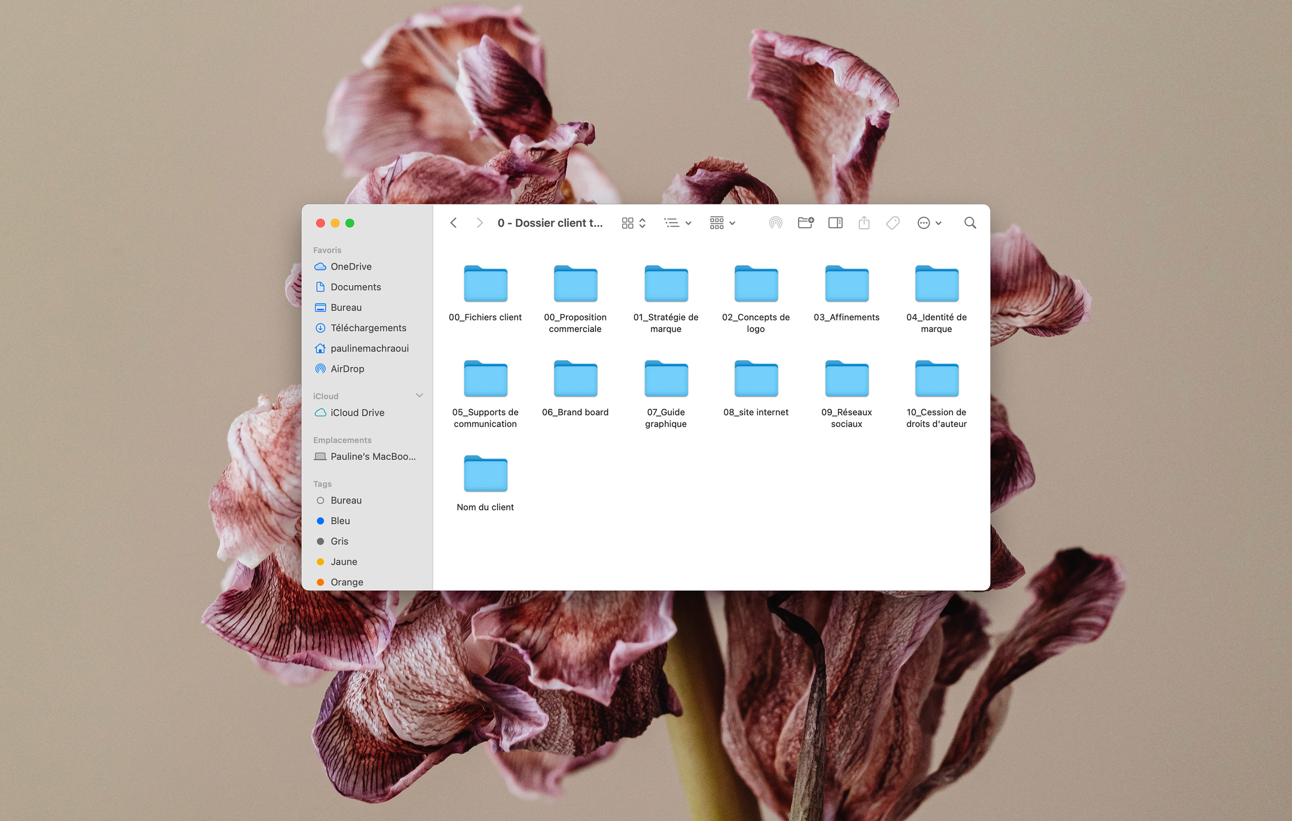Image resolution: width=1292 pixels, height=821 pixels.
Task: Open the more actions ellipsis menu
Action: [929, 223]
